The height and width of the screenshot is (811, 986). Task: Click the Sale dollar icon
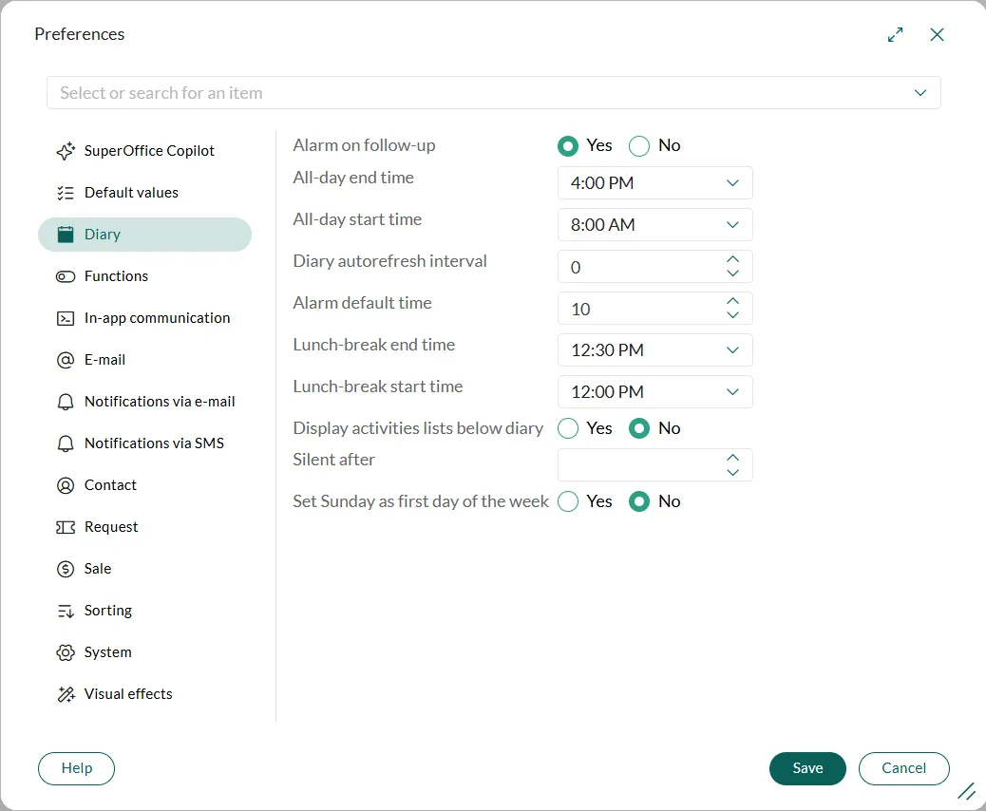click(x=66, y=569)
